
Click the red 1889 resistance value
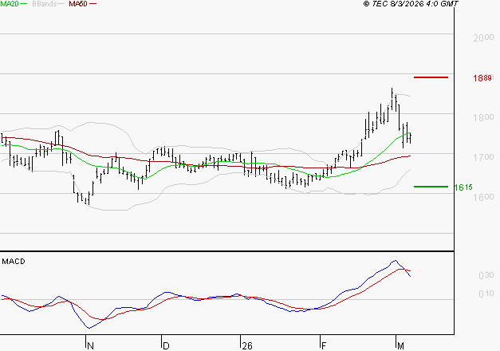482,78
